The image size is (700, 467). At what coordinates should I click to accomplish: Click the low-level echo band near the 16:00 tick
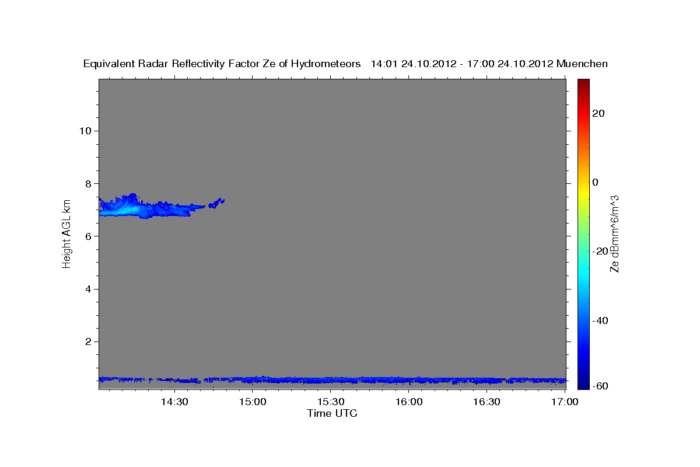[408, 380]
